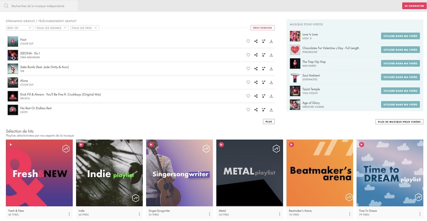Show similar tracks for Sake Bomb
The image size is (427, 221).
[x=263, y=69]
